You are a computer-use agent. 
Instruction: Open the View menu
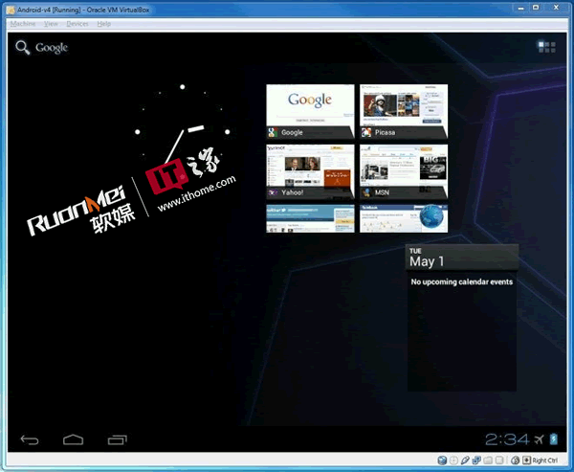click(51, 23)
